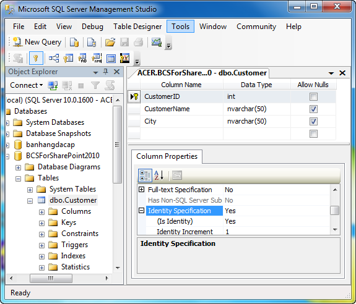Select the Column Properties tab
This screenshot has height=304, width=356.
coord(167,156)
